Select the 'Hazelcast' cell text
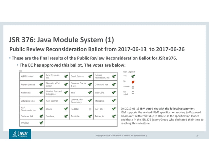The height and width of the screenshot is (161, 209). pos(26,93)
